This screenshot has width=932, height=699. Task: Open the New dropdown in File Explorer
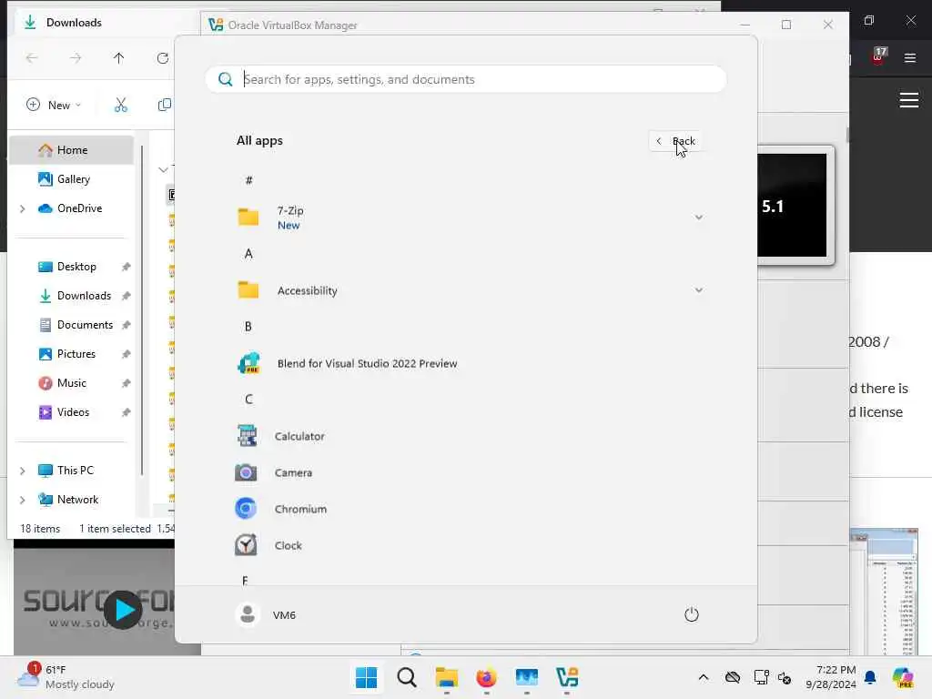54,105
